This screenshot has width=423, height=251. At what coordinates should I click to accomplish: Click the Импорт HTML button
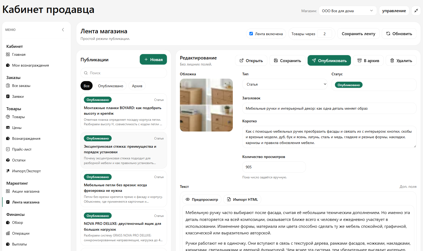242,199
